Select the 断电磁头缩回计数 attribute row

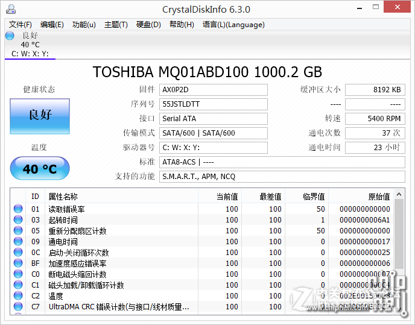pyautogui.click(x=202, y=274)
